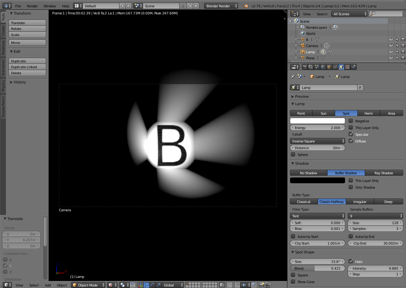Disable the Specular checkbox
Viewport: 406px width, 288px height.
point(351,134)
